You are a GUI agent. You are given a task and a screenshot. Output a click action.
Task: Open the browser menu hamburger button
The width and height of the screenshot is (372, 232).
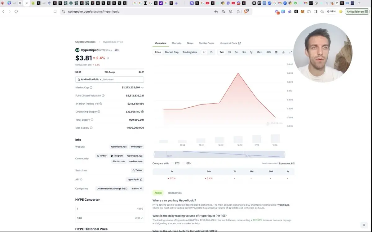(x=366, y=11)
